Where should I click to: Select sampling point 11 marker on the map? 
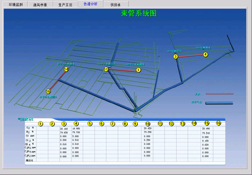pos(106,69)
